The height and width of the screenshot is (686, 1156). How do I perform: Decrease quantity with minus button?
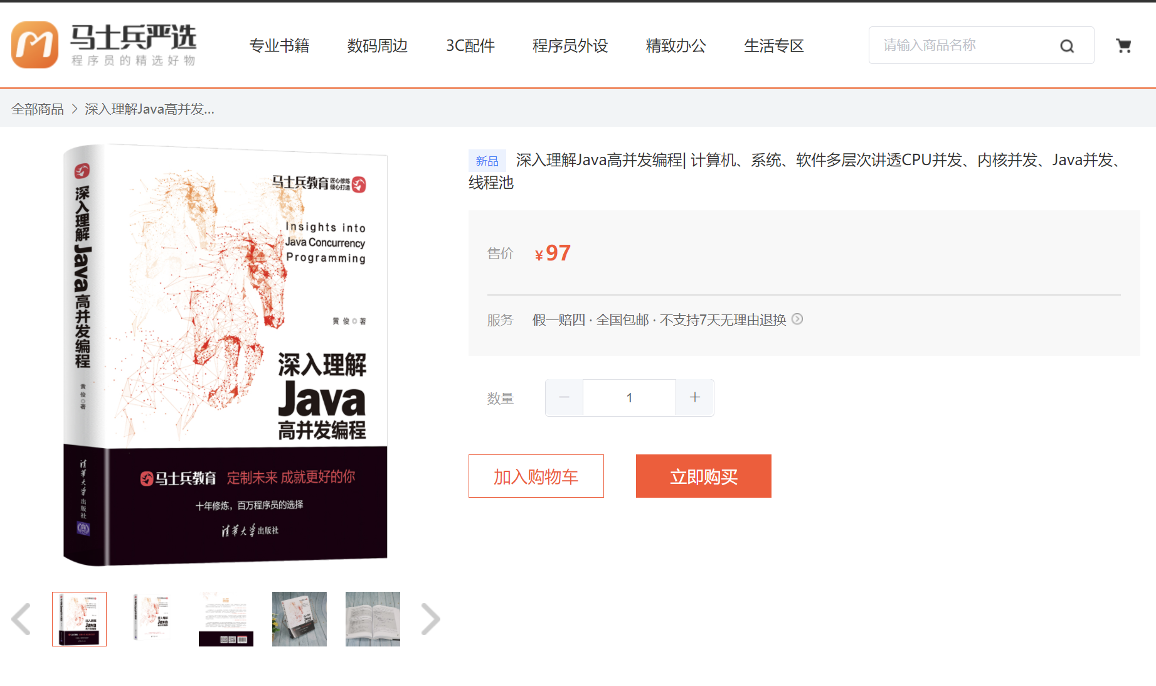tap(564, 397)
